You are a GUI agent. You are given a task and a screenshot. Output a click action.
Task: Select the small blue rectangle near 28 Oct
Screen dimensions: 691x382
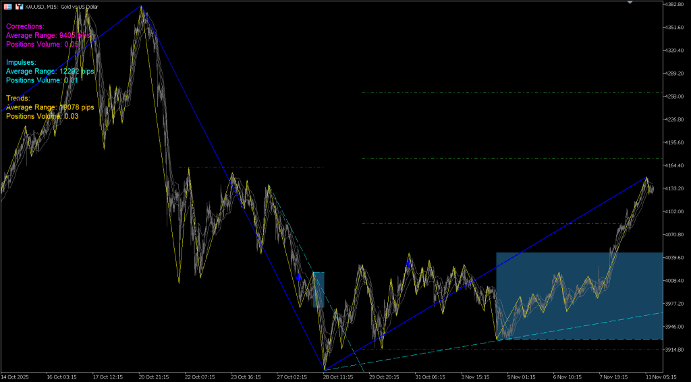(319, 290)
